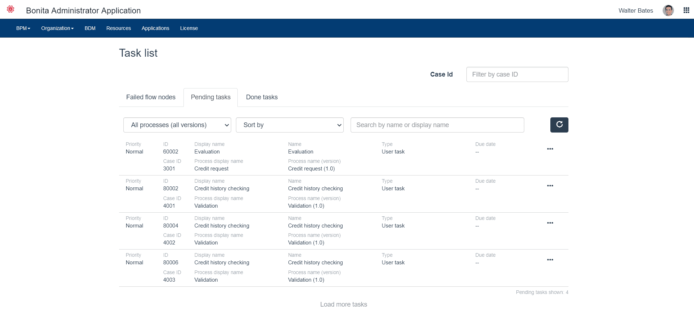Click the Pending tasks shown count
Viewport: 694px width, 312px height.
(542, 292)
